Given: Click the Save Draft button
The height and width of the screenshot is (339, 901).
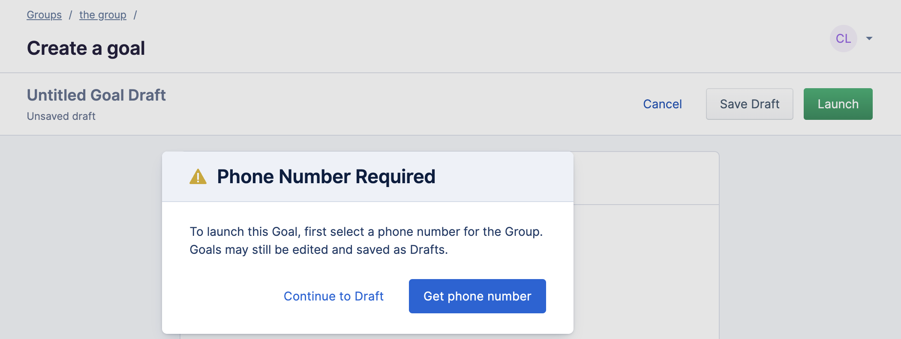Looking at the screenshot, I should tap(750, 104).
